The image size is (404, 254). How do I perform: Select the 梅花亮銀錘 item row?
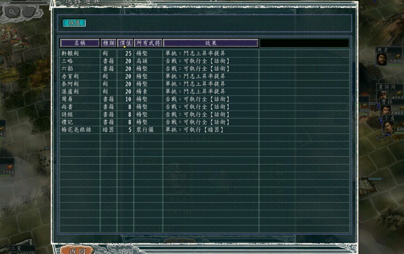pos(204,129)
